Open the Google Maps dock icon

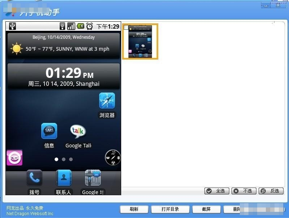[93, 178]
